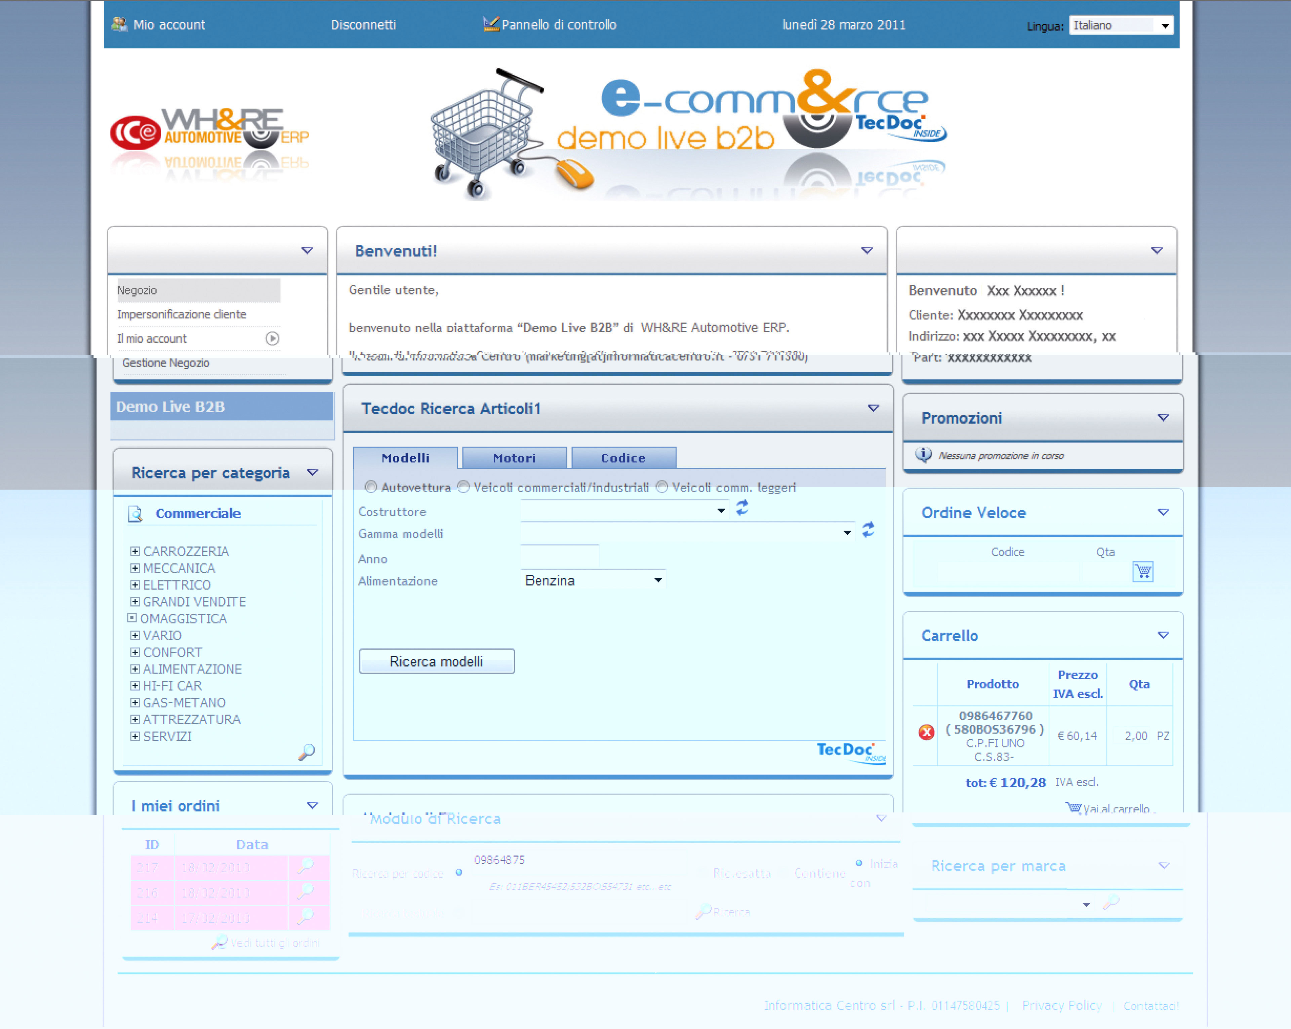This screenshot has width=1291, height=1029.
Task: Expand the CARROZZERIA category
Action: pos(135,551)
